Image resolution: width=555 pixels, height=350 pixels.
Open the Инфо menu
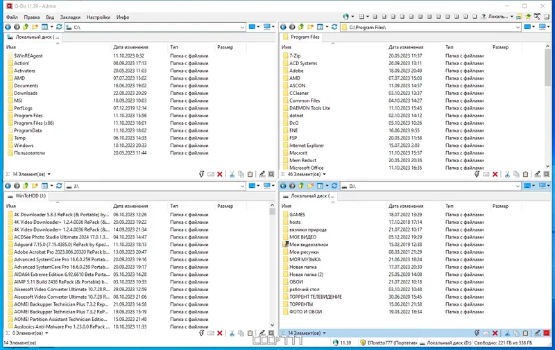click(x=123, y=17)
